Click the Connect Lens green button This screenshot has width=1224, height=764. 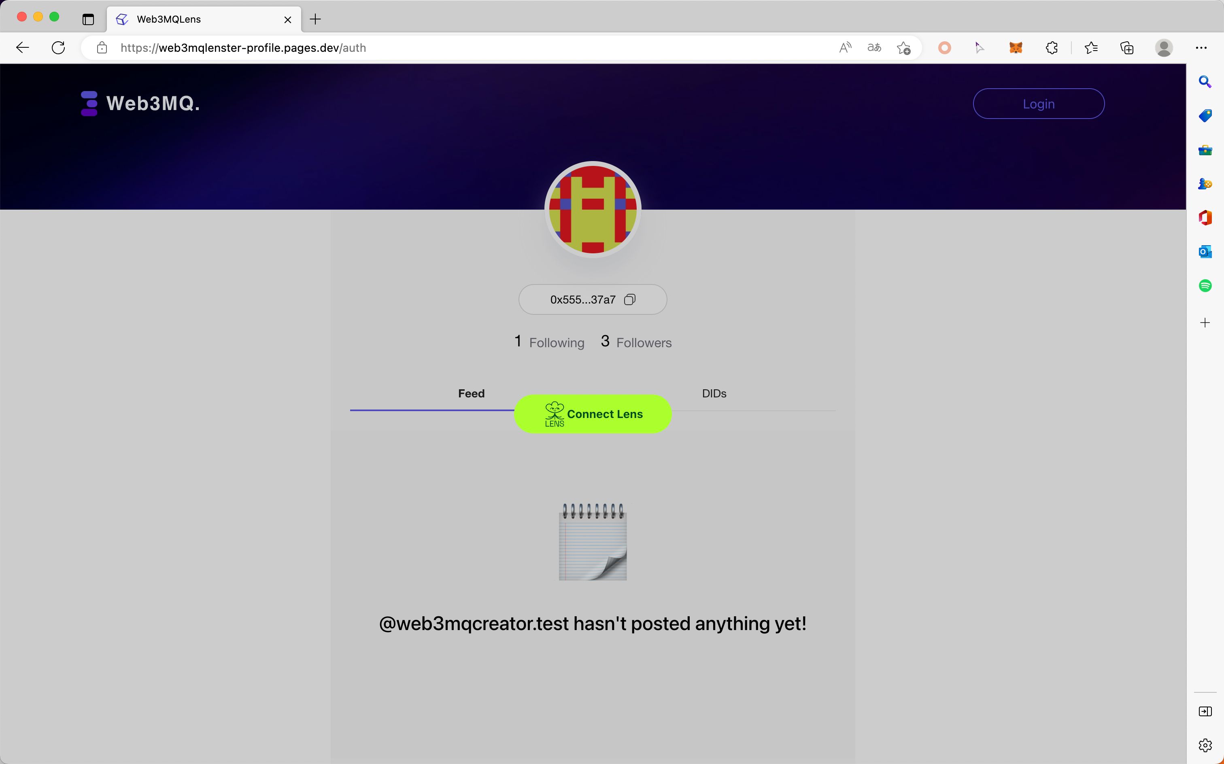tap(593, 414)
